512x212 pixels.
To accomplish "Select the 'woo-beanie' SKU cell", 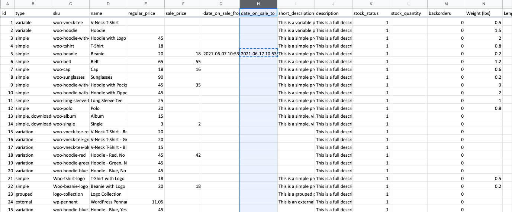I will coord(70,54).
